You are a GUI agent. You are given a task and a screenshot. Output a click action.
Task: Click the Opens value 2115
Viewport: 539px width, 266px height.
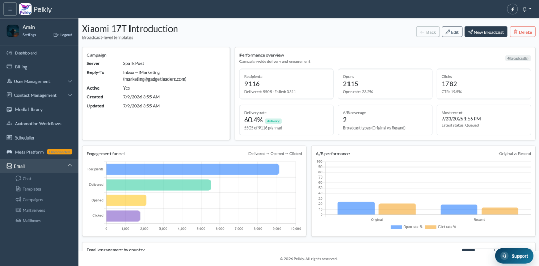click(351, 84)
